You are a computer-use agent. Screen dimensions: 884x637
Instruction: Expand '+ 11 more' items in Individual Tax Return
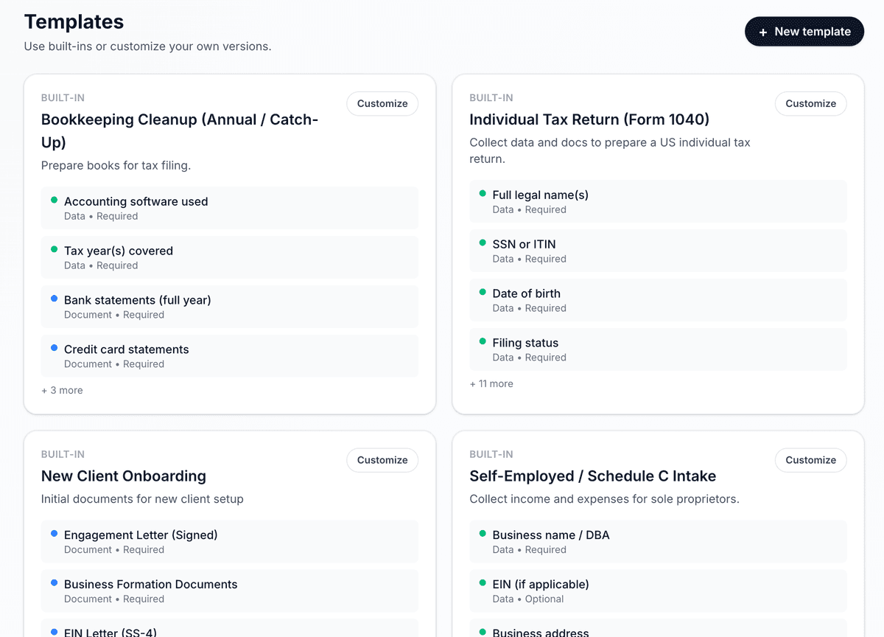point(491,384)
